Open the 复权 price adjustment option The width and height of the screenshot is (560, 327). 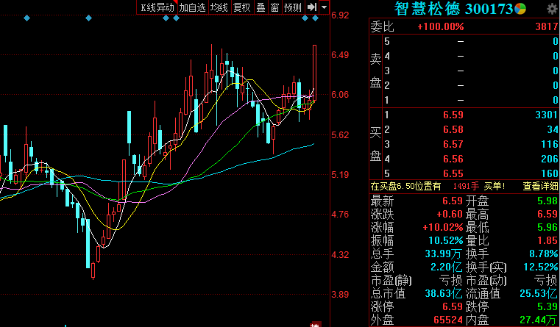point(242,7)
